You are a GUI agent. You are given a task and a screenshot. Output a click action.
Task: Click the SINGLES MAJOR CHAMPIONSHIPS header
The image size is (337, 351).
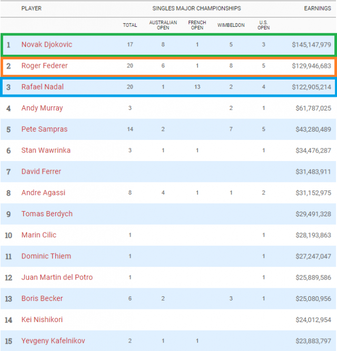pyautogui.click(x=196, y=8)
